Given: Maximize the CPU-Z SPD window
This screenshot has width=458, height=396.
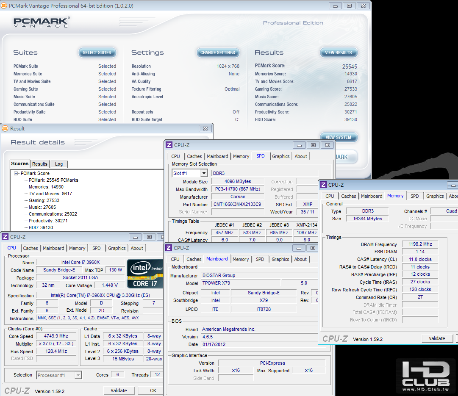Looking at the screenshot, I should pyautogui.click(x=313, y=145).
